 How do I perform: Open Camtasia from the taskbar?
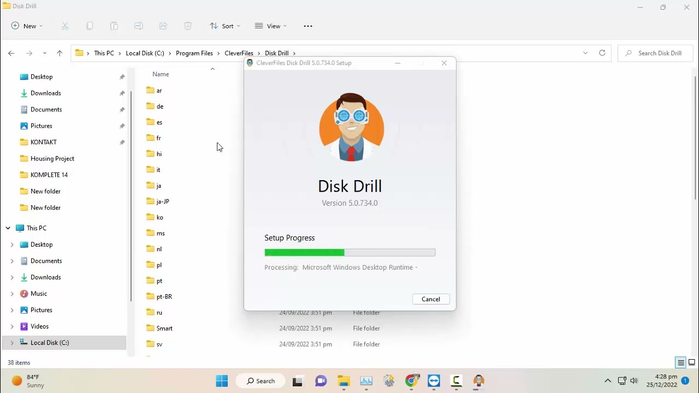pos(457,381)
